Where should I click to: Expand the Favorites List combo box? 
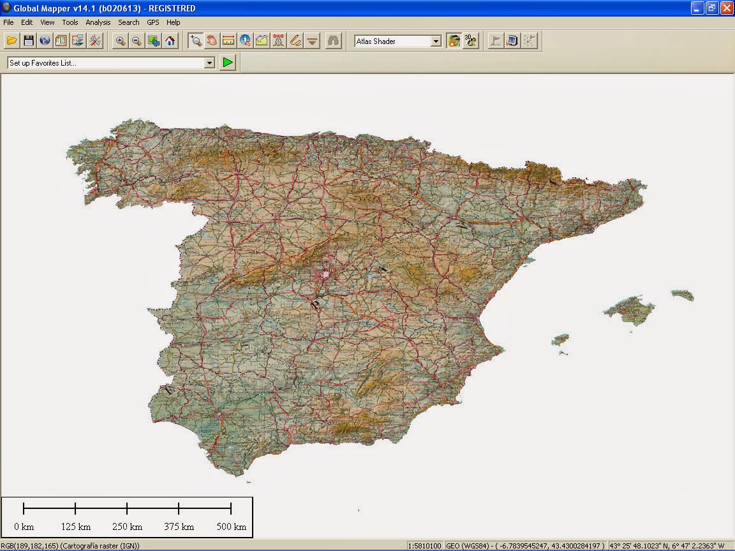pos(209,62)
